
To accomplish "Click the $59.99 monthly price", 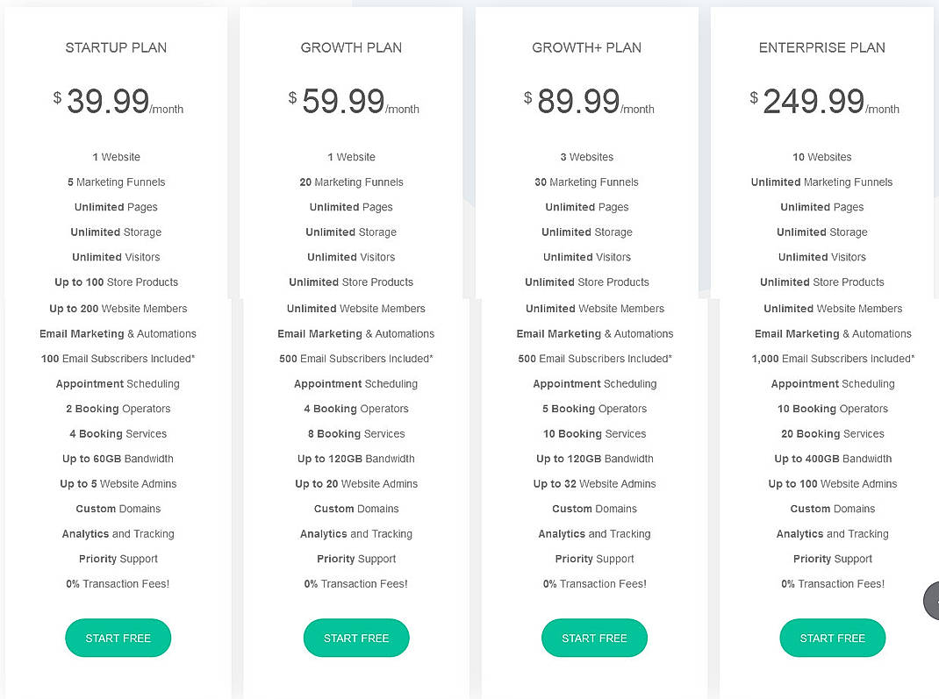I will point(351,100).
